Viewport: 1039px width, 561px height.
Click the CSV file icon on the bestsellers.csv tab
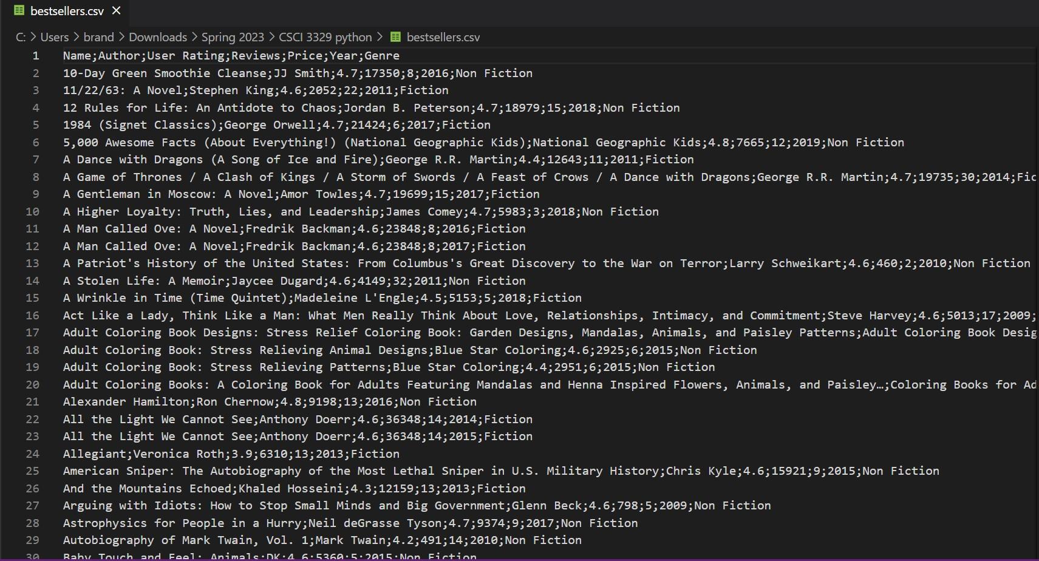click(x=21, y=10)
